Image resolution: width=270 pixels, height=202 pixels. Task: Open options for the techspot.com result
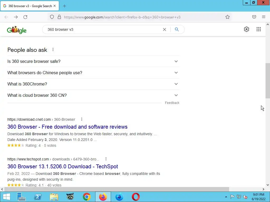point(106,159)
